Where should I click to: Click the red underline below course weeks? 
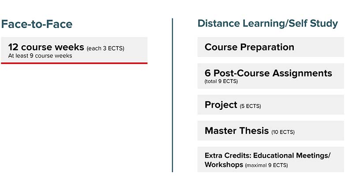74,63
